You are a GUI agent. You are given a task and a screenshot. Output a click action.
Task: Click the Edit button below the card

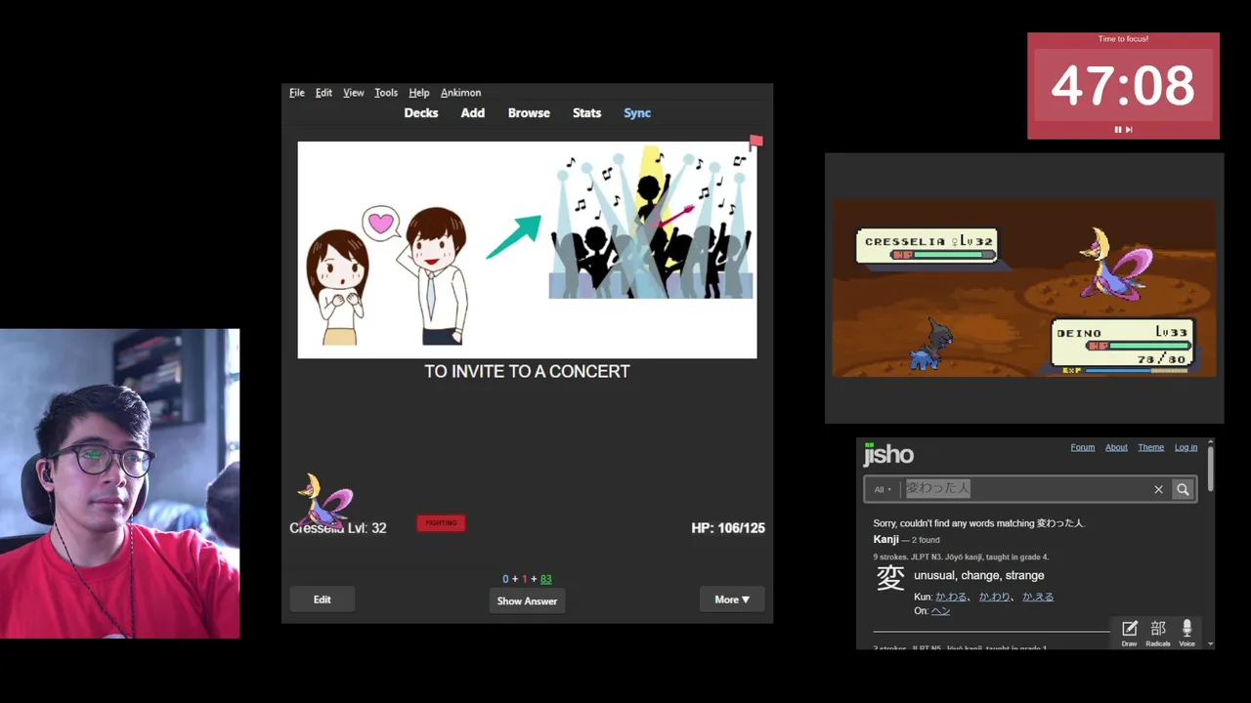pyautogui.click(x=322, y=600)
